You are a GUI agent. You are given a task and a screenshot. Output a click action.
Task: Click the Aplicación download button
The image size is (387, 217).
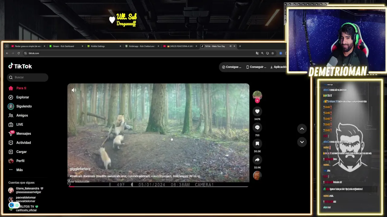(x=278, y=67)
